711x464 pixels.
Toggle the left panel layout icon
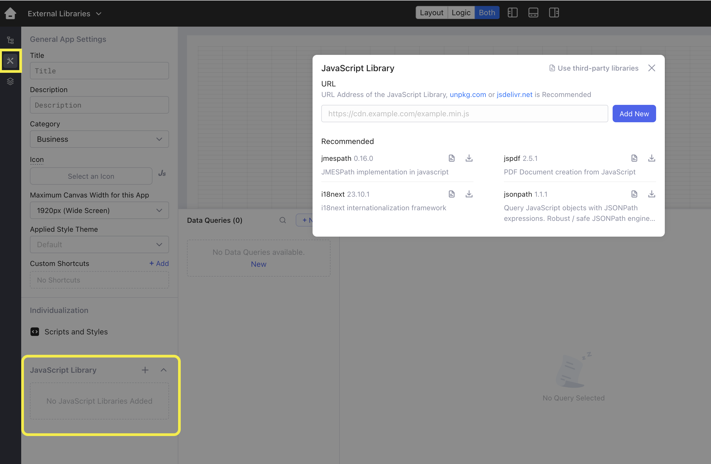coord(512,12)
